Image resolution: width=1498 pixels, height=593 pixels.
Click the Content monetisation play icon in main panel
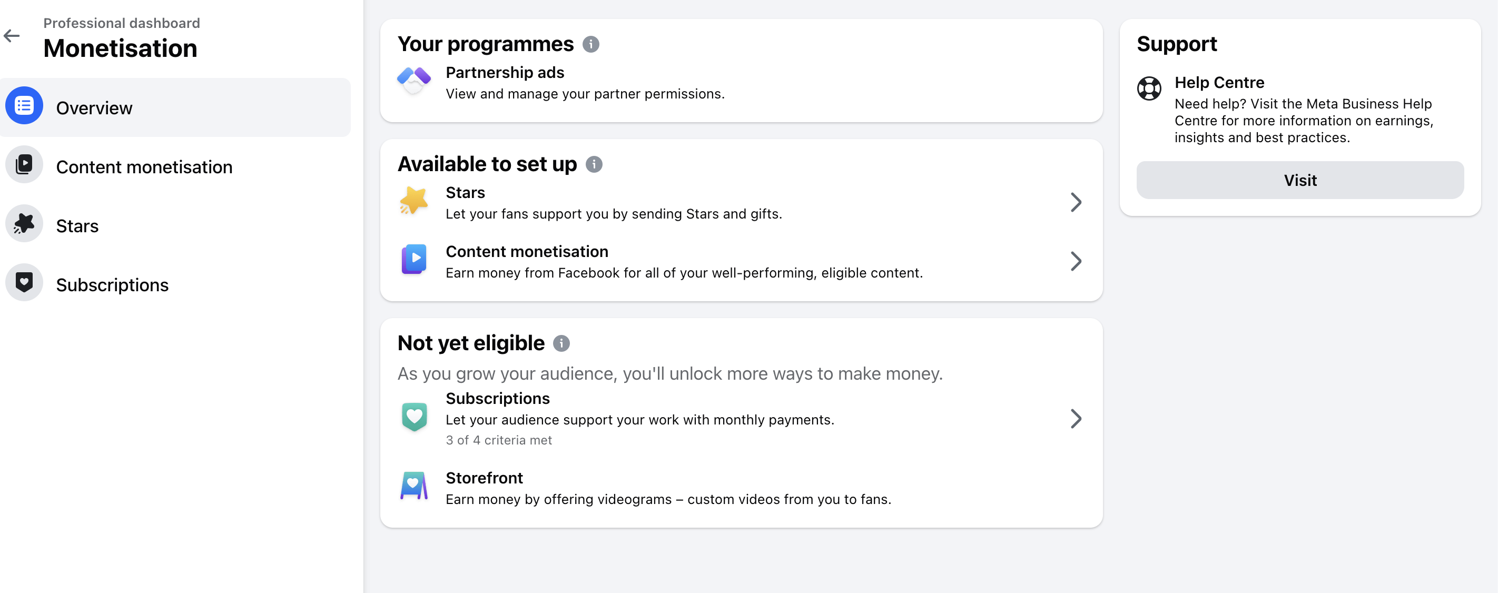[x=413, y=259]
